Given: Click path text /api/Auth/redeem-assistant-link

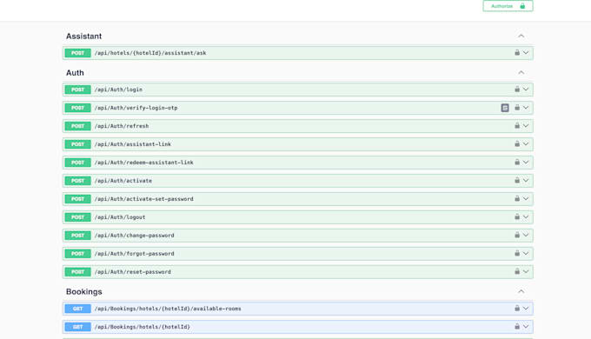Looking at the screenshot, I should tap(144, 163).
